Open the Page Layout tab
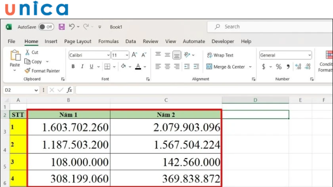 (x=78, y=42)
